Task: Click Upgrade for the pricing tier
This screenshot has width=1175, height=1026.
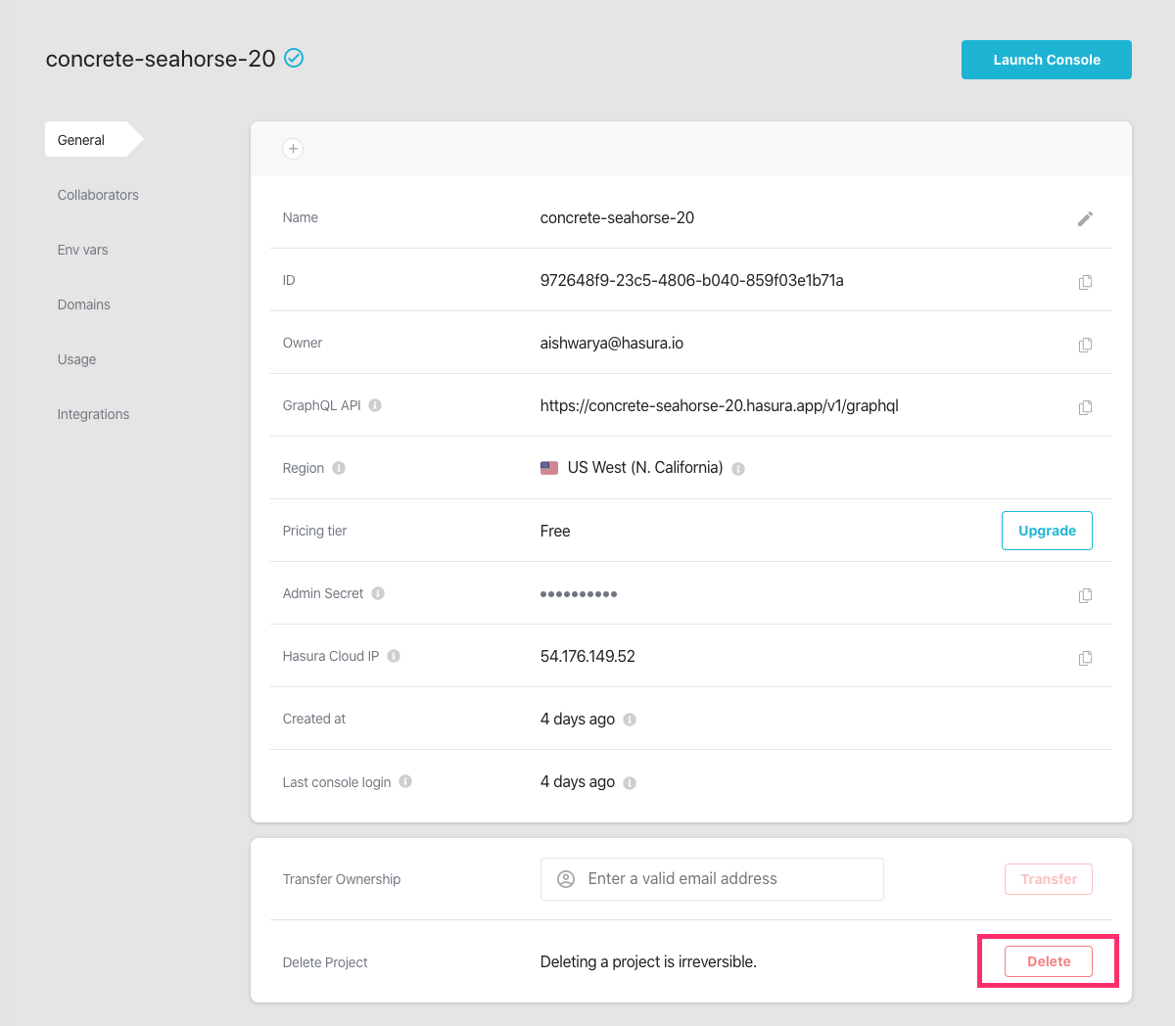Action: coord(1047,531)
